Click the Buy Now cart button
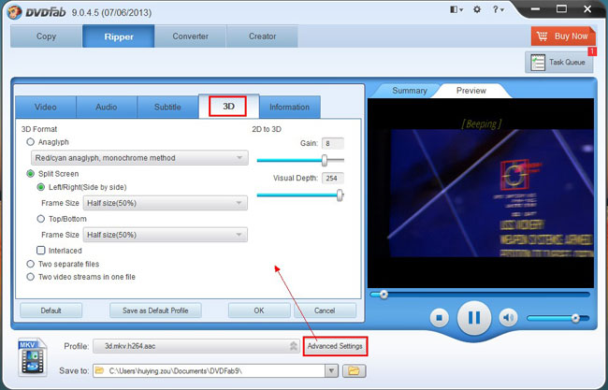The width and height of the screenshot is (608, 390). tap(563, 36)
